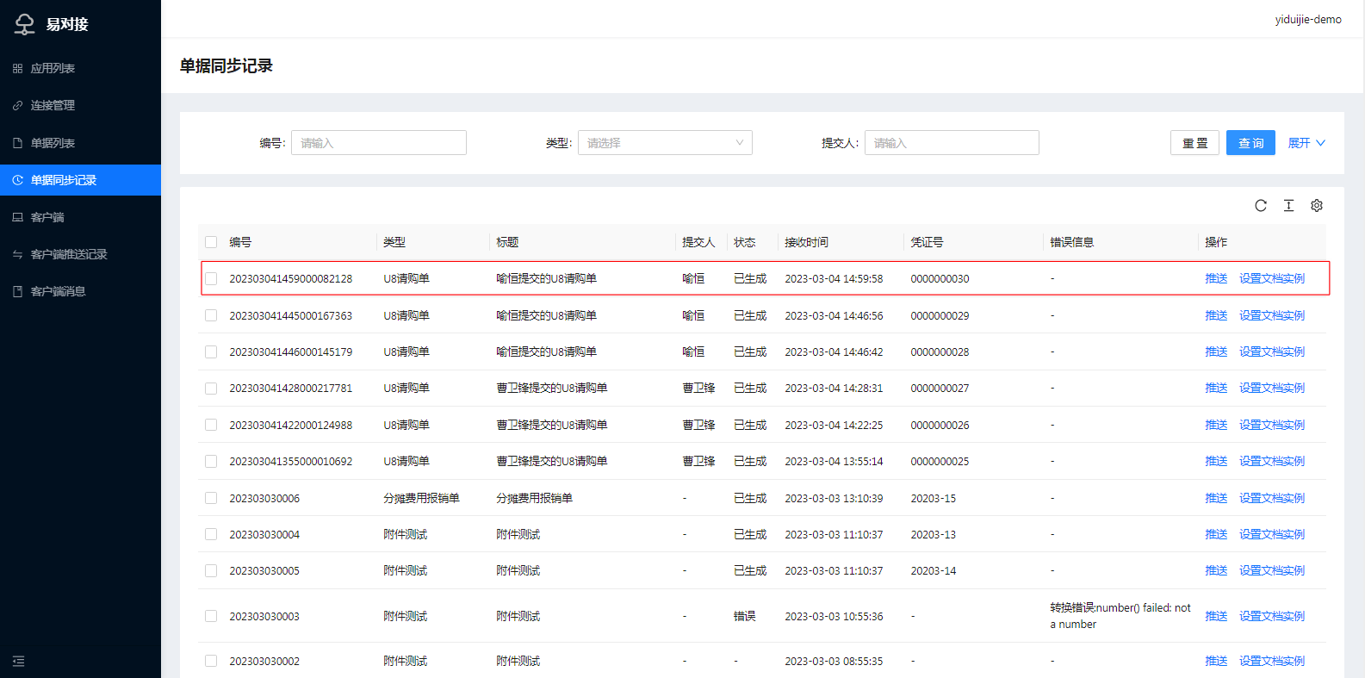Click 推送 for voucher 0000000029
The image size is (1365, 678).
click(1216, 315)
